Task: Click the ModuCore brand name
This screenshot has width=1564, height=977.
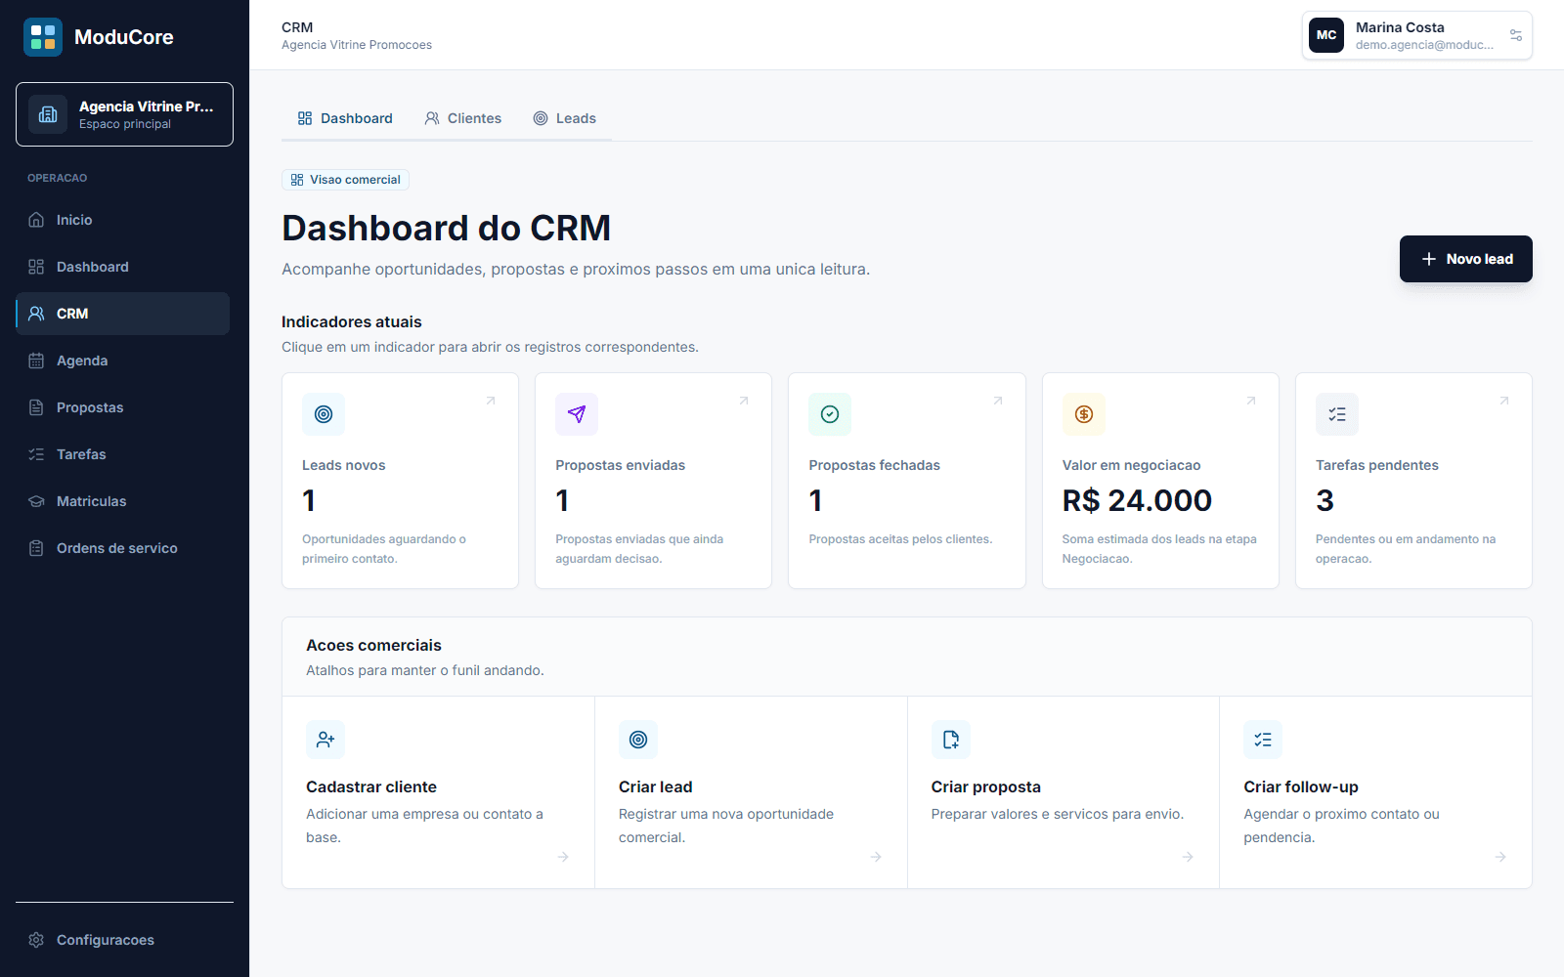Action: 124,37
